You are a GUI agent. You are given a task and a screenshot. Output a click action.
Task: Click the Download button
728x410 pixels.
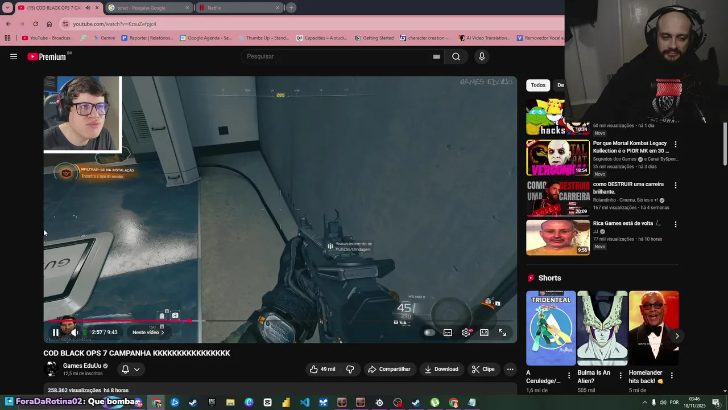tap(441, 369)
